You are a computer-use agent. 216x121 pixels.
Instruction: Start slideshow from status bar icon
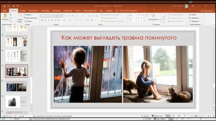coord(185,116)
